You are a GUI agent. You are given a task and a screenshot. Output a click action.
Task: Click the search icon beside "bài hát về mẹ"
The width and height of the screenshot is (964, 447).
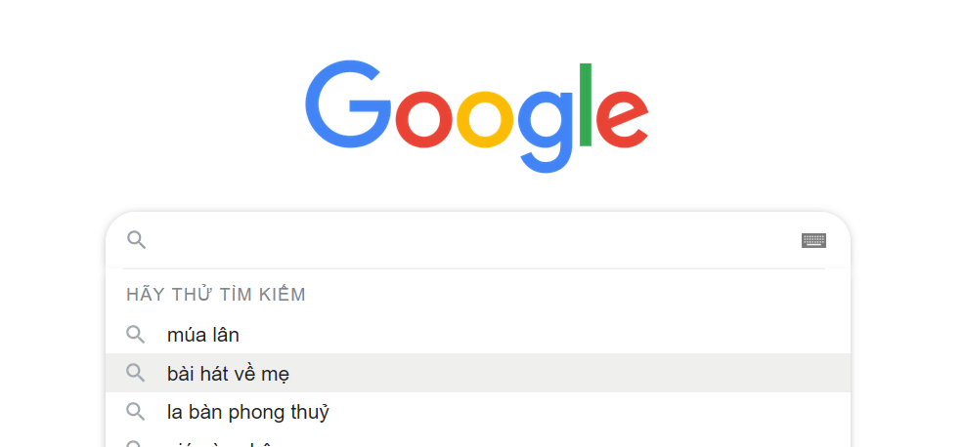pos(136,373)
